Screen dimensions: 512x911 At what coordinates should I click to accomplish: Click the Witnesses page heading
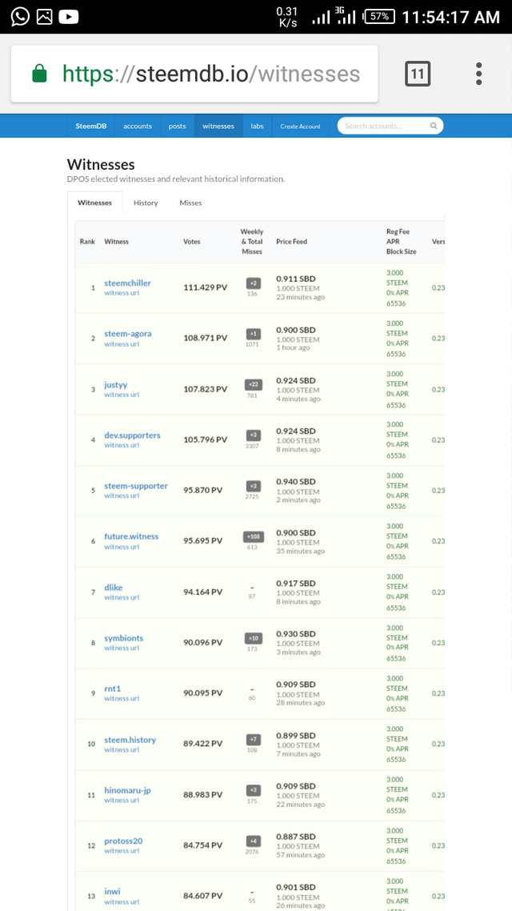(101, 164)
